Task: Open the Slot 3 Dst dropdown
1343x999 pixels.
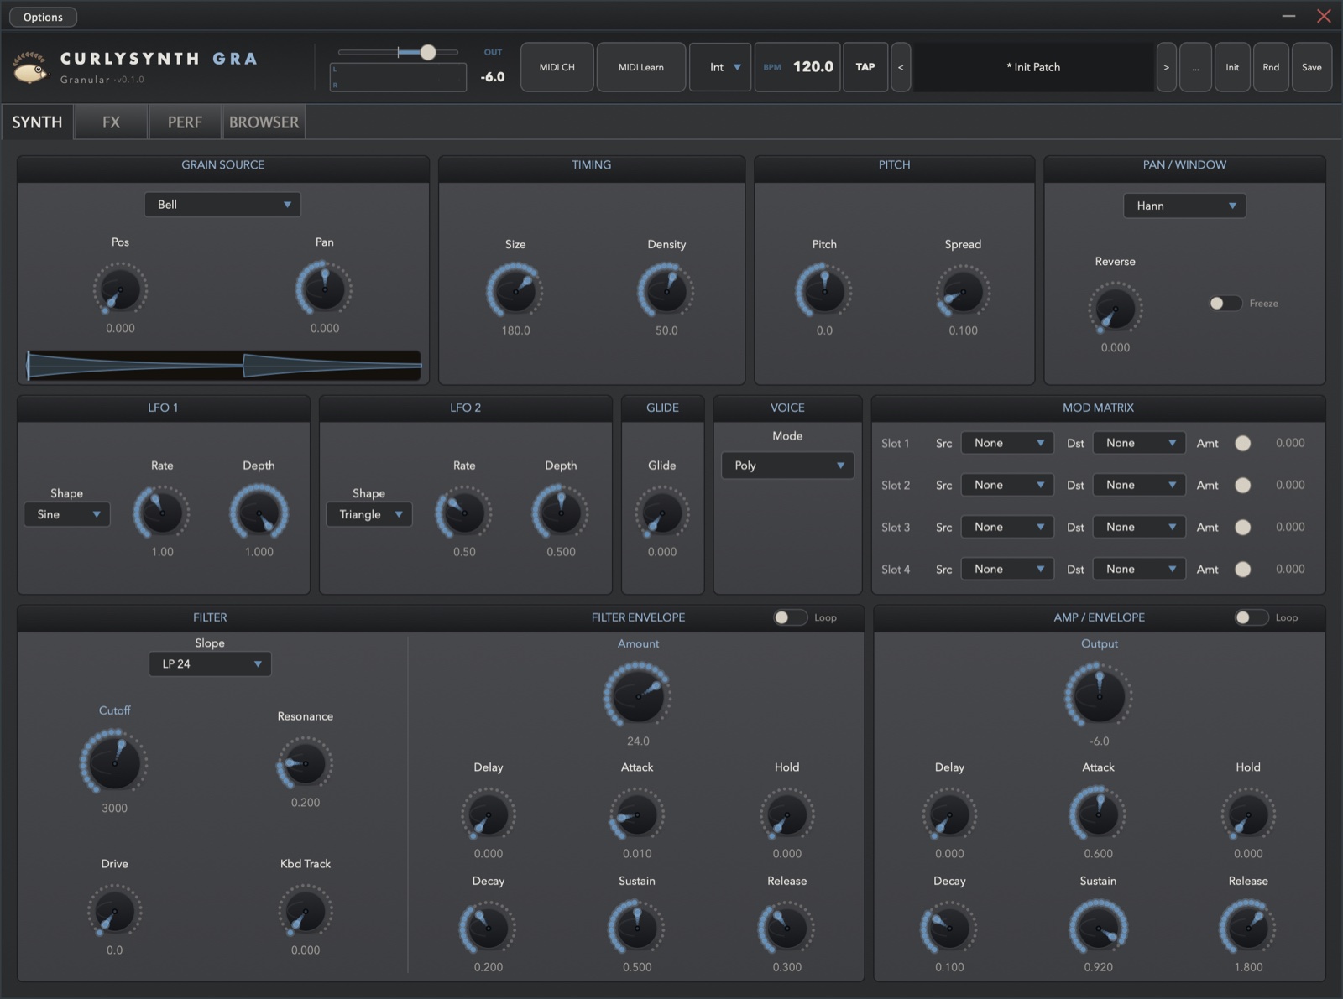Action: coord(1139,527)
